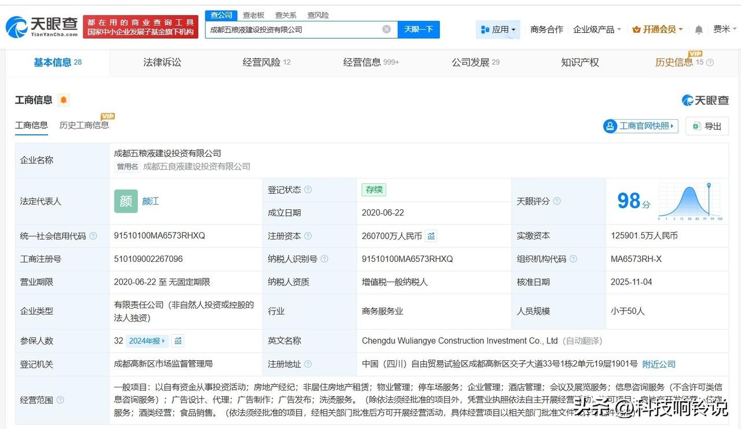Viewport: 741px width, 429px height.
Task: Click the help icon next to 历史信息 tab
Action: [x=710, y=62]
